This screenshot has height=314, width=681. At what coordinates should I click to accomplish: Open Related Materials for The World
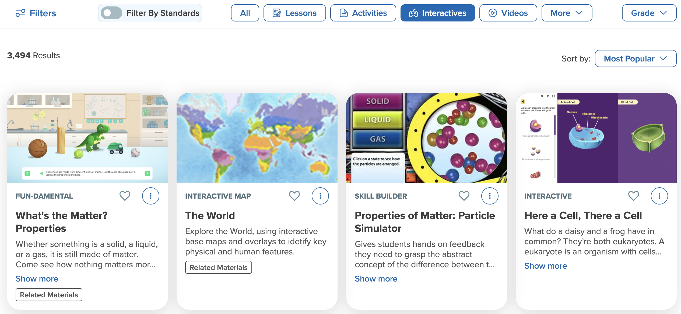[218, 267]
